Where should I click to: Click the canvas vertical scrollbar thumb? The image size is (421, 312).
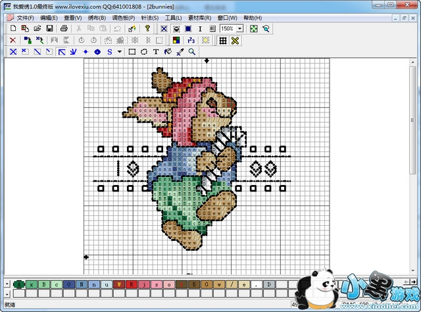(412, 120)
